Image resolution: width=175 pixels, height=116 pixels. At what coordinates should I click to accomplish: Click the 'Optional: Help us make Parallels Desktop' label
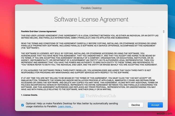tap(72, 105)
